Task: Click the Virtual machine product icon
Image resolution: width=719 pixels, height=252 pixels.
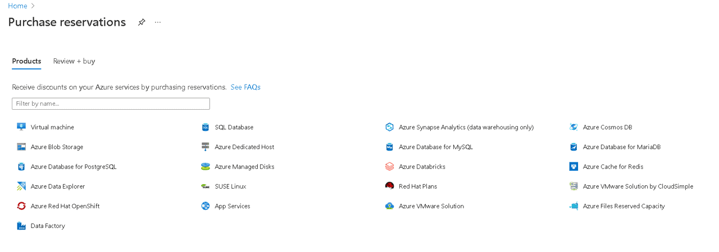Action: pos(21,127)
